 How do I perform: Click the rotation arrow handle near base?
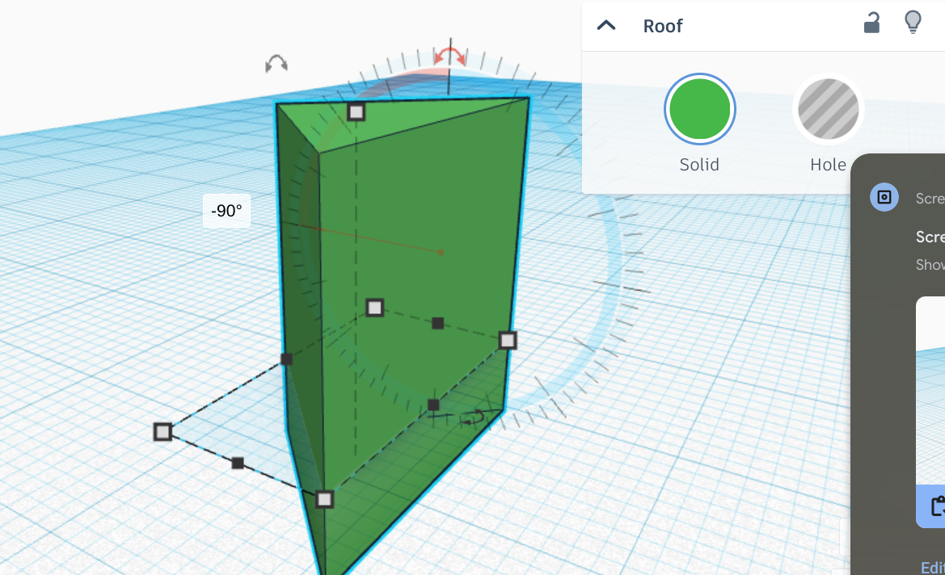pyautogui.click(x=473, y=418)
